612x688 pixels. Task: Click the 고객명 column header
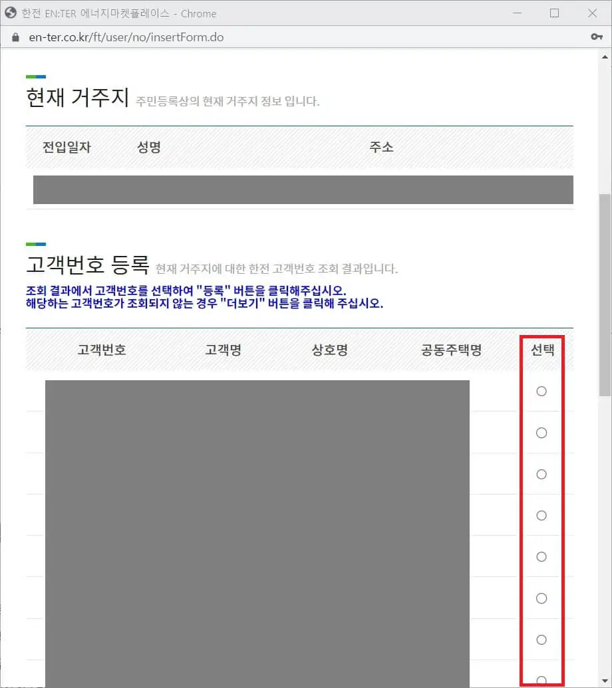(x=222, y=350)
